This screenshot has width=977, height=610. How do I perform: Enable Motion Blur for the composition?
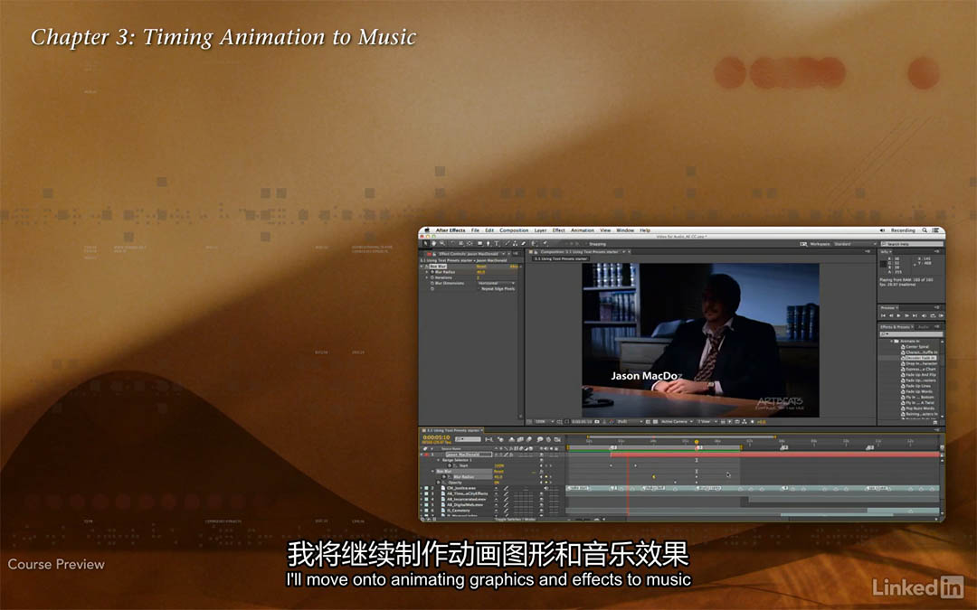point(529,439)
